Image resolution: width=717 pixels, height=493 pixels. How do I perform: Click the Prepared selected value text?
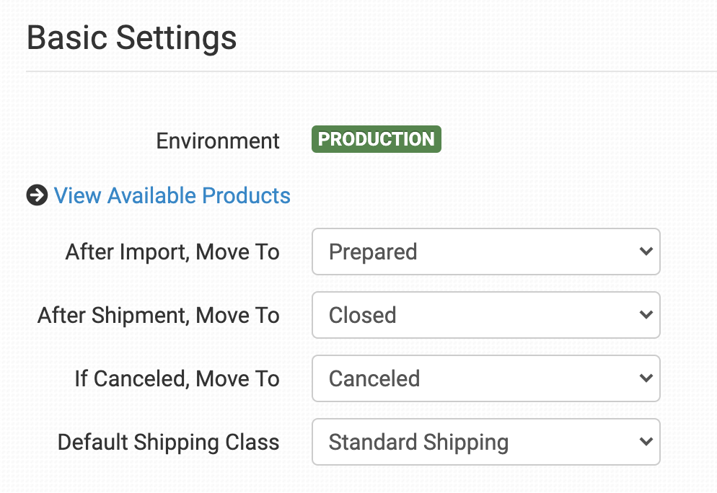click(373, 252)
